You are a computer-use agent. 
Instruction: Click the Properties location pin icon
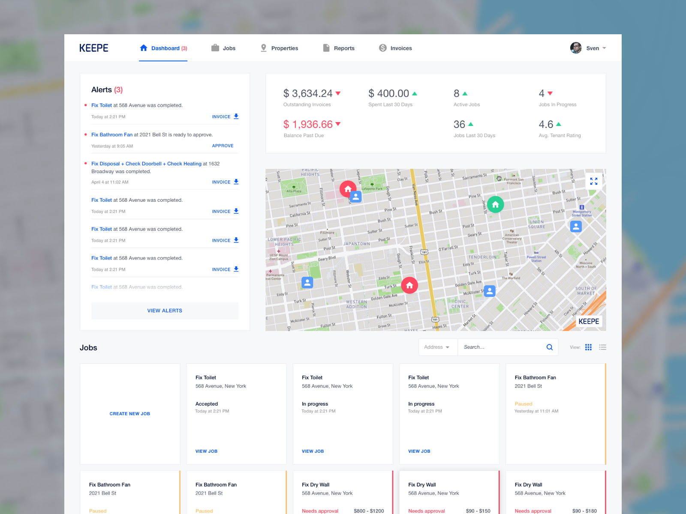click(x=264, y=48)
